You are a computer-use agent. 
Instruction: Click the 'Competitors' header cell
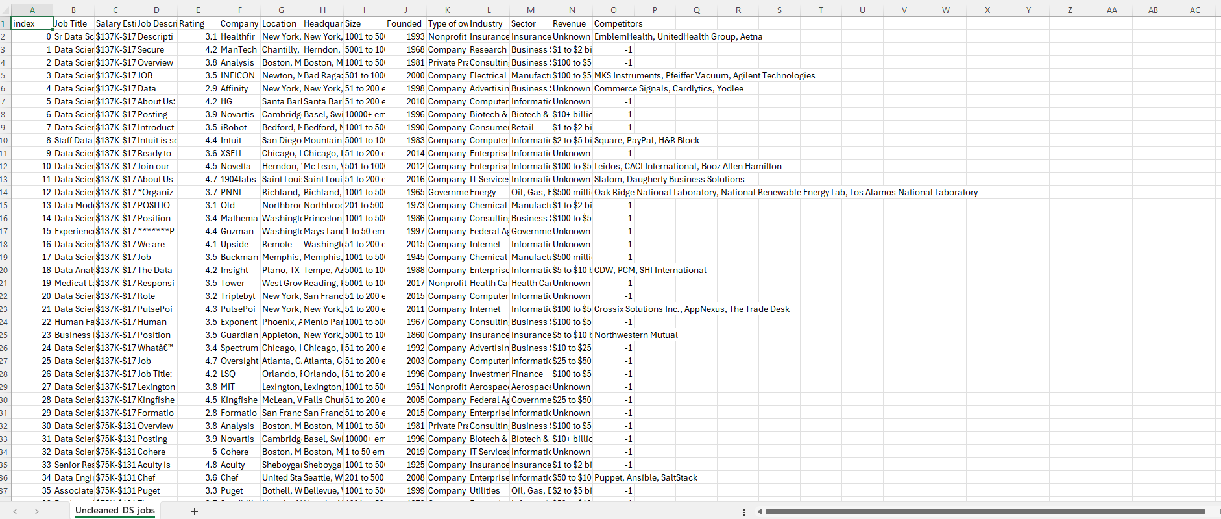click(x=613, y=23)
